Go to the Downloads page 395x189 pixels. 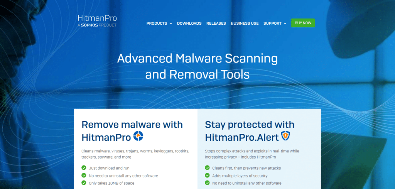pyautogui.click(x=189, y=24)
